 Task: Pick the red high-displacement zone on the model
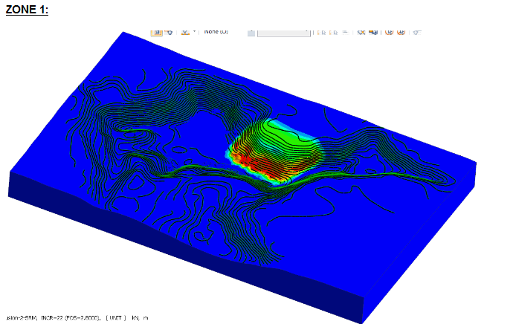click(262, 167)
